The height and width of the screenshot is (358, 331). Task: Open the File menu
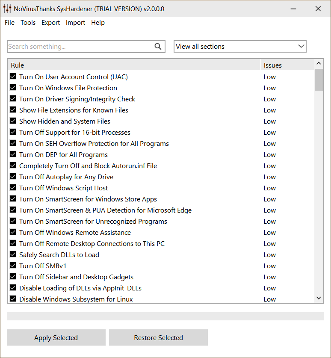(9, 23)
